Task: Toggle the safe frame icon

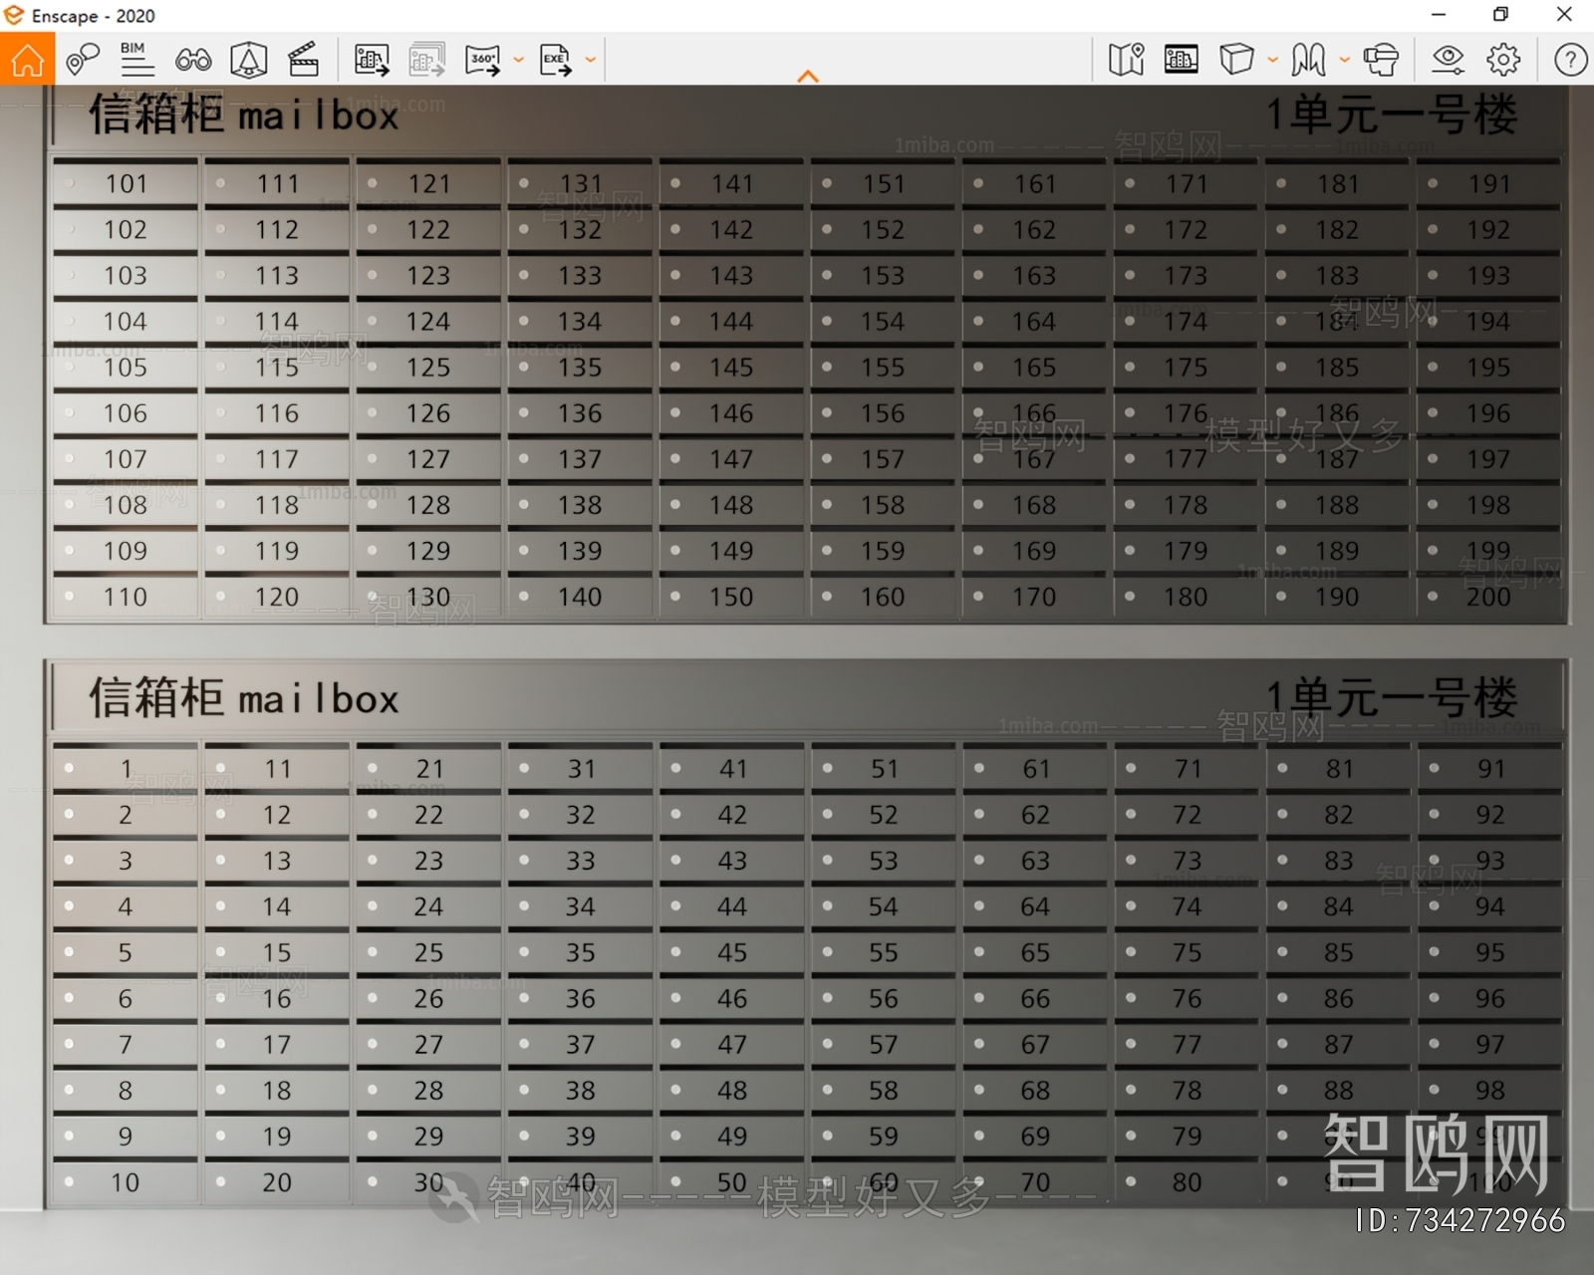Action: coord(248,60)
